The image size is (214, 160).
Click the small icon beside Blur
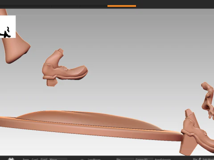click(200, 159)
